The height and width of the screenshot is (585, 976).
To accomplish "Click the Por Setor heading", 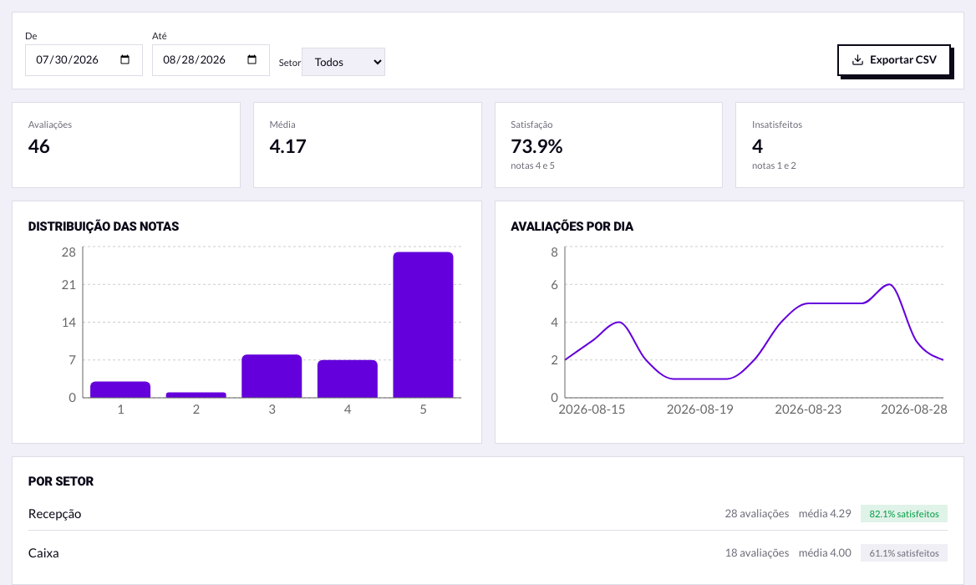I will [61, 481].
